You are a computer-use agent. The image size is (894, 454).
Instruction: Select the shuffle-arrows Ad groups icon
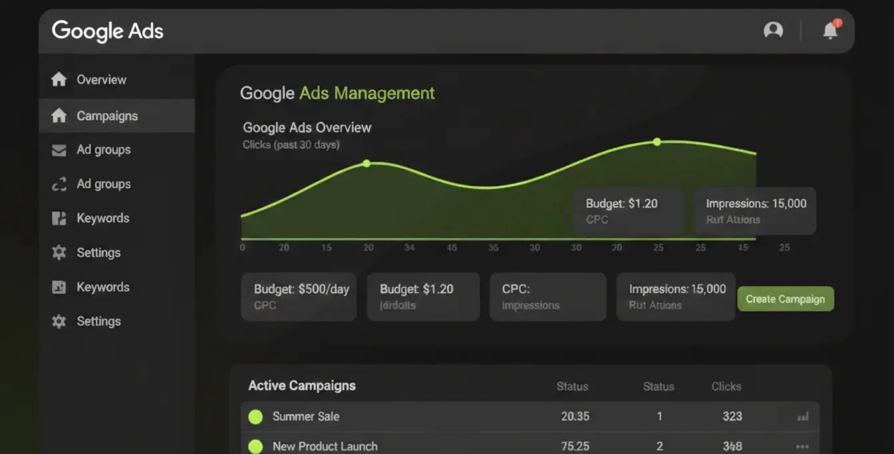(59, 184)
